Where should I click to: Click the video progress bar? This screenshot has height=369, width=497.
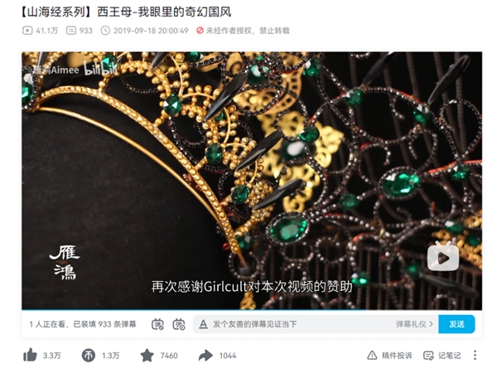point(252,309)
